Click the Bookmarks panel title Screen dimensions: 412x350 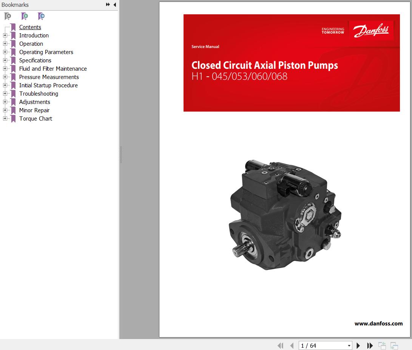click(x=15, y=5)
